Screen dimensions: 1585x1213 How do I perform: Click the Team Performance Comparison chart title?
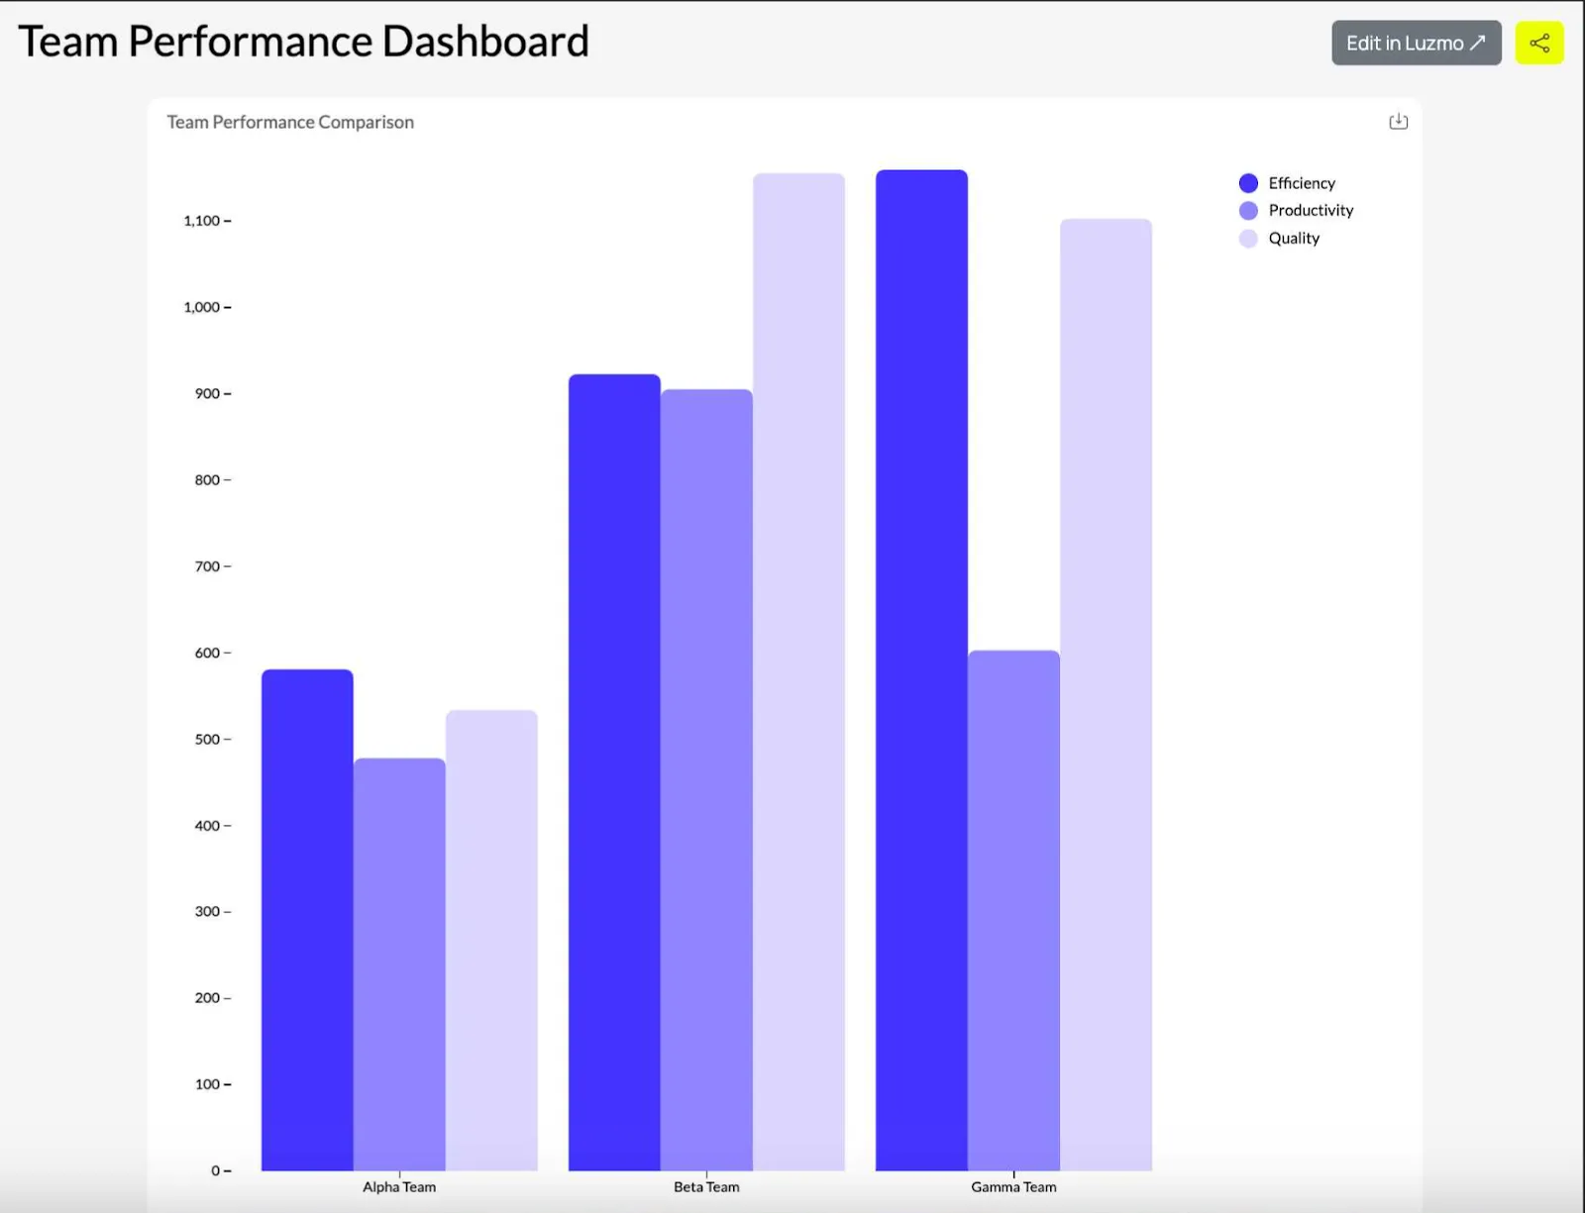(x=290, y=122)
